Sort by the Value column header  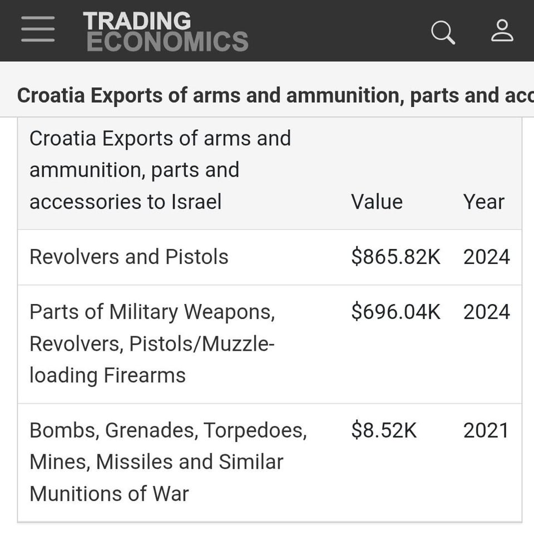(377, 202)
